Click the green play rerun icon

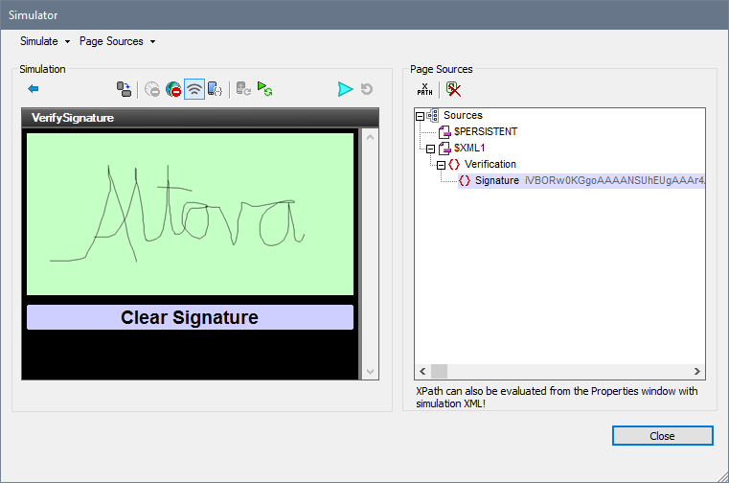(x=265, y=89)
